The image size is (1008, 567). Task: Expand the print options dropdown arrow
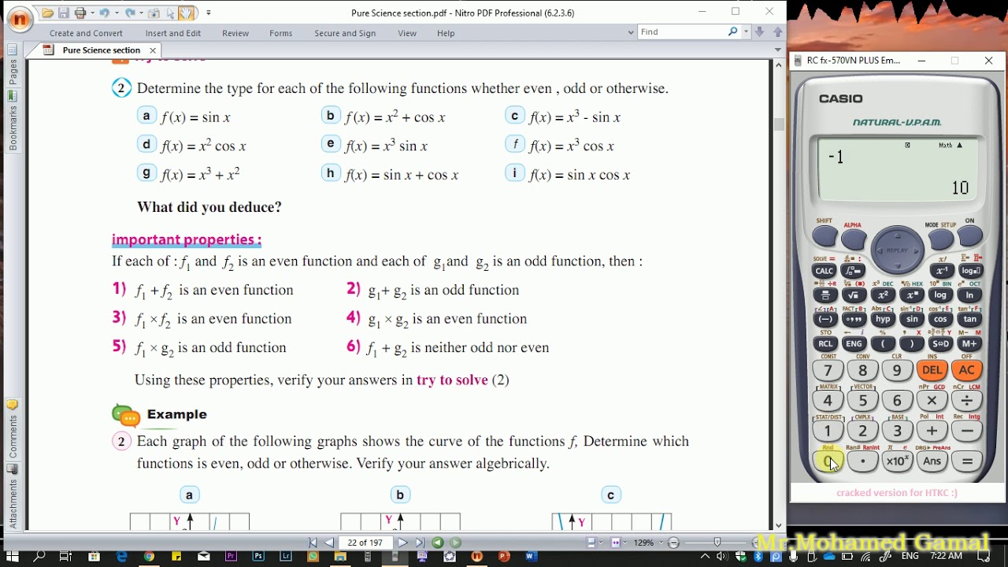[91, 13]
